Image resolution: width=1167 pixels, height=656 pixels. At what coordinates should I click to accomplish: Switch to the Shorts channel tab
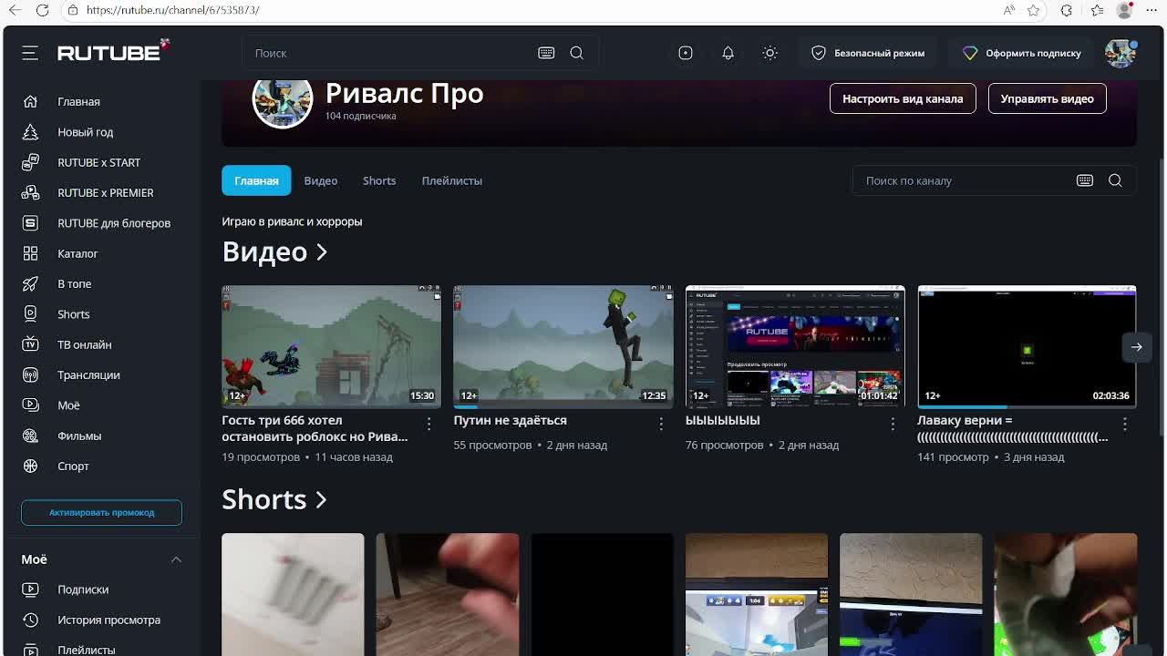pos(379,180)
